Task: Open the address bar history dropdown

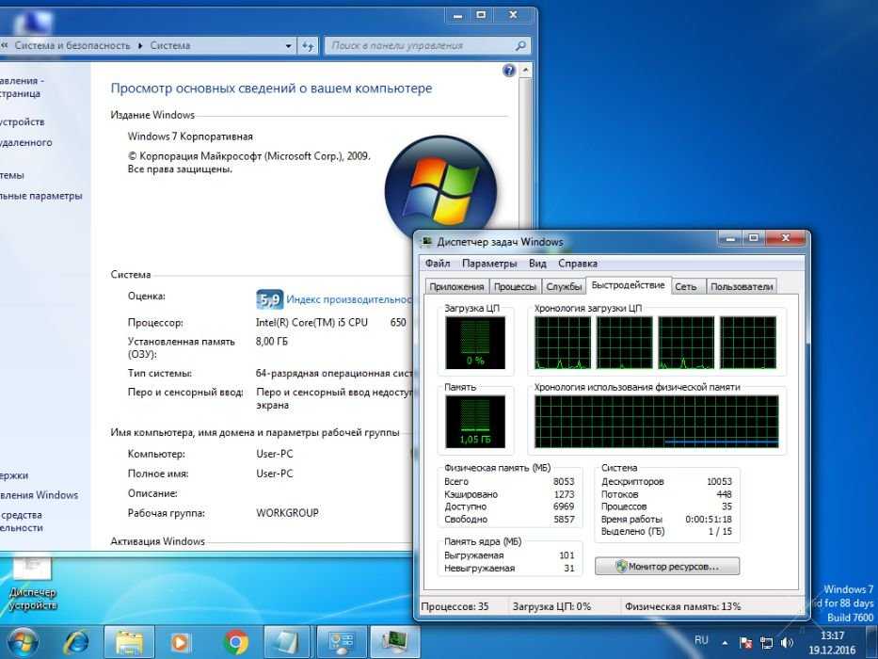Action: click(x=288, y=46)
